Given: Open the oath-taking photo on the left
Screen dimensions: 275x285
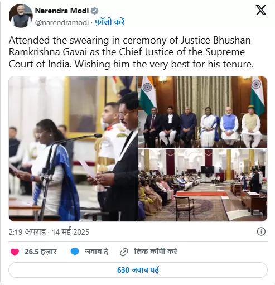Looking at the screenshot, I should coord(73,149).
